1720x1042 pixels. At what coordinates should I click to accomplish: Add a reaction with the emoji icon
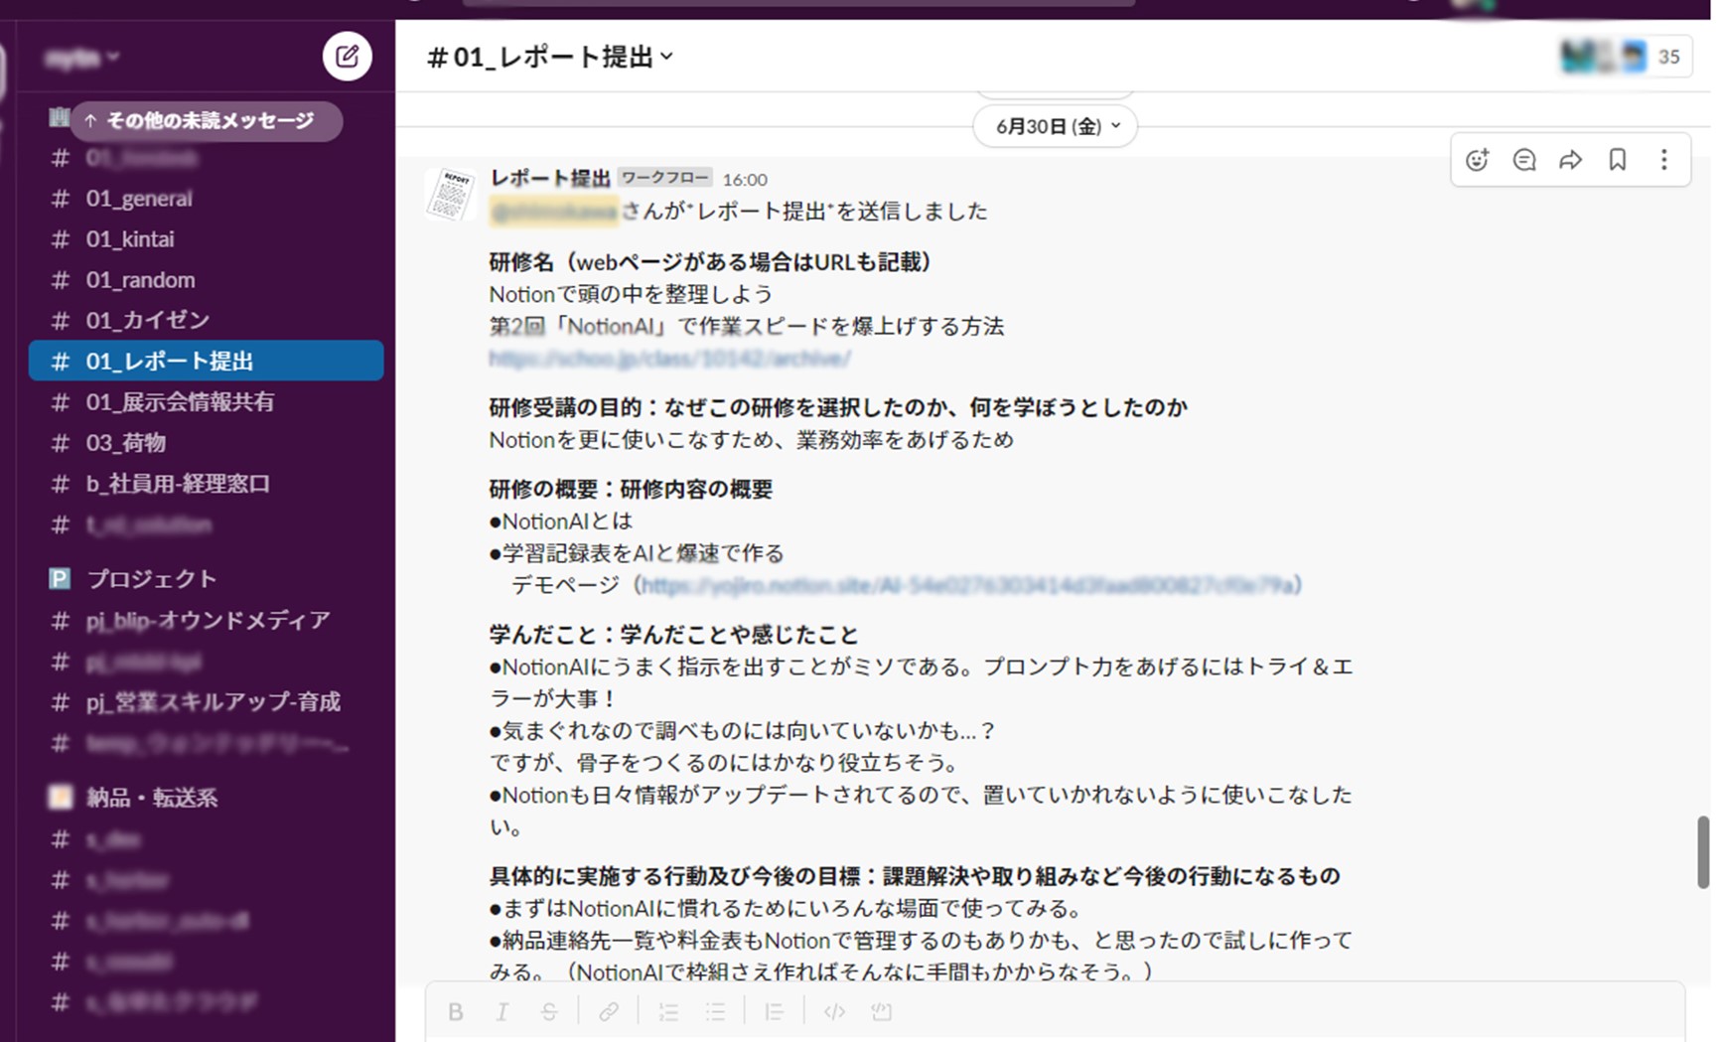coord(1477,160)
